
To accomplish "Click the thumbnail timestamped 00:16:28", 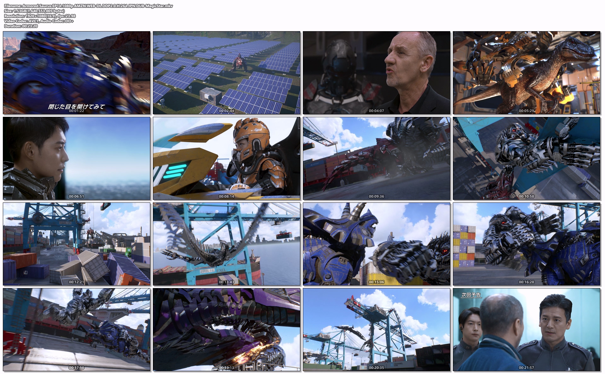I will click(527, 244).
